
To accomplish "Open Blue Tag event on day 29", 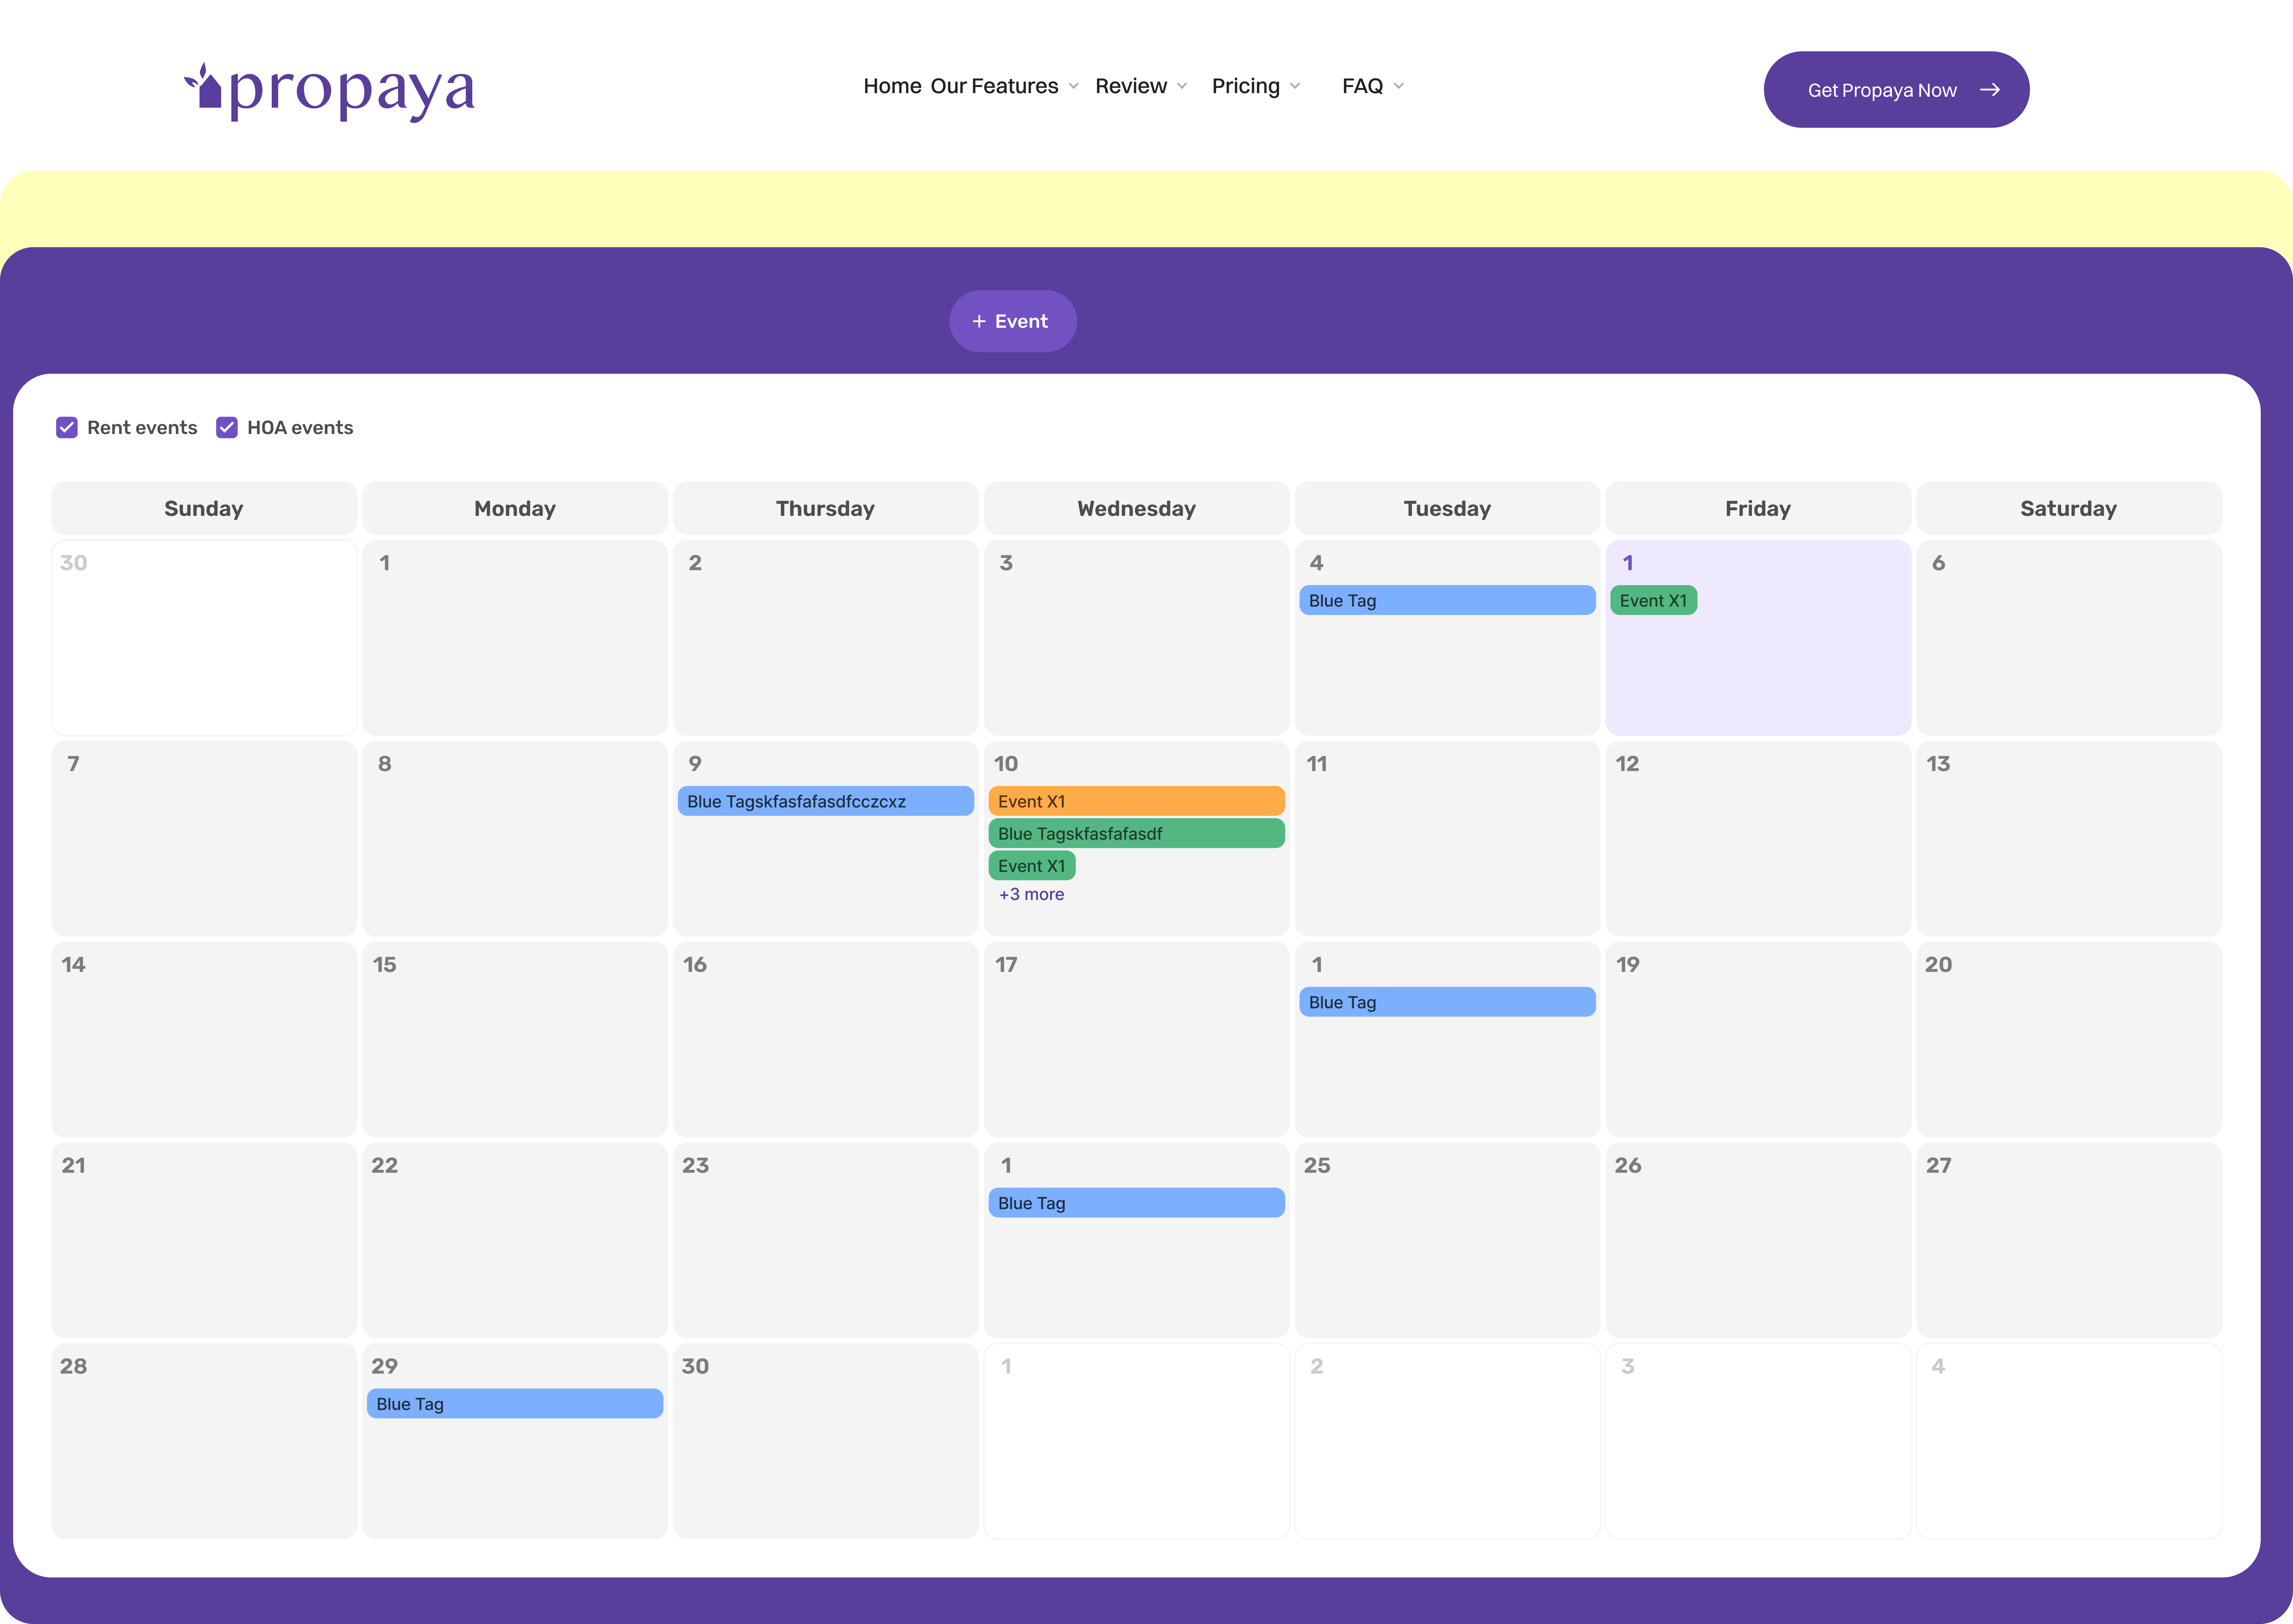I will click(x=514, y=1404).
